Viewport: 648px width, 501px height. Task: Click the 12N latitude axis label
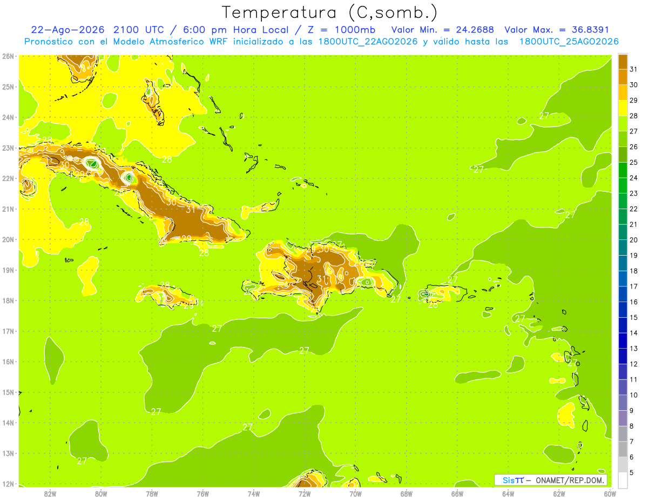pos(8,484)
